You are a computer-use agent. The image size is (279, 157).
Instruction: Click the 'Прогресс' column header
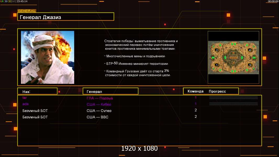pyautogui.click(x=217, y=91)
